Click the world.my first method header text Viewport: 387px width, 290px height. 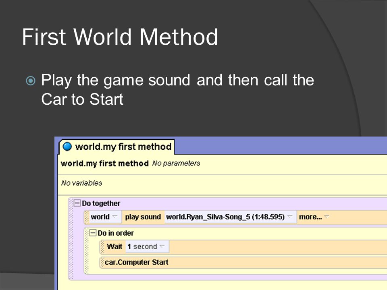105,164
